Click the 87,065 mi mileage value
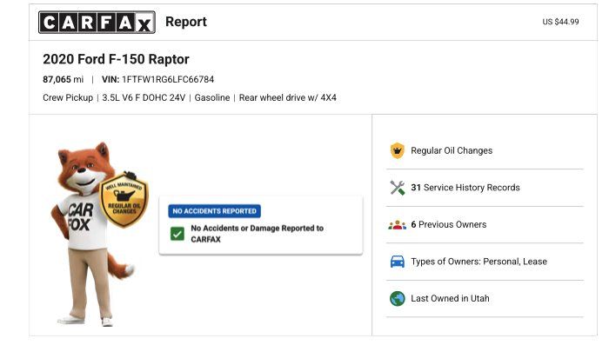The height and width of the screenshot is (345, 609). (63, 80)
